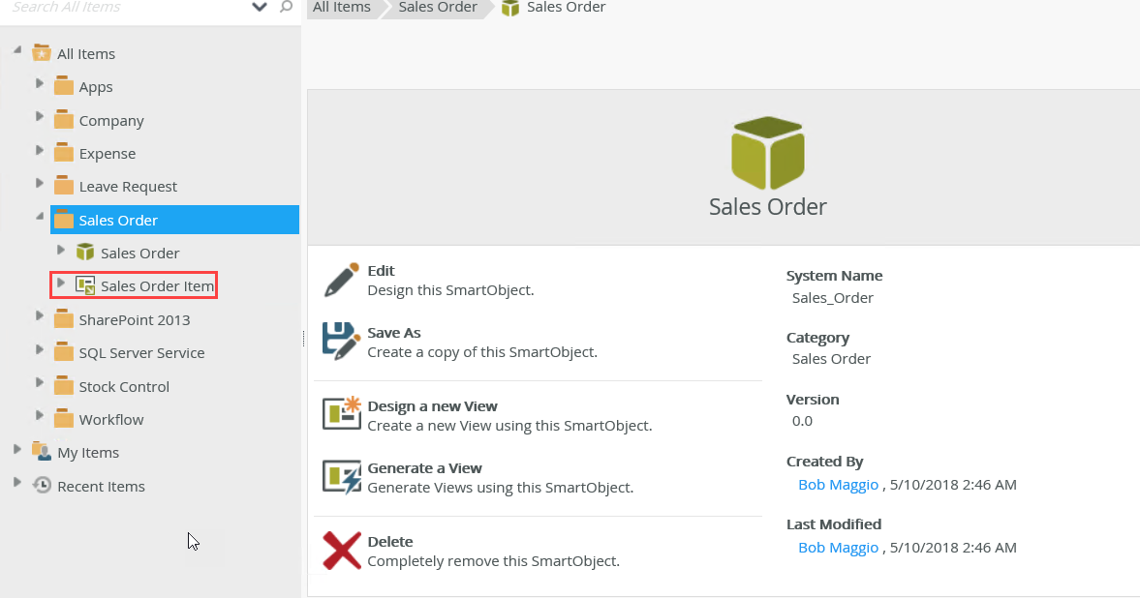Click the Generate a View icon
Image resolution: width=1140 pixels, height=598 pixels.
pyautogui.click(x=341, y=476)
